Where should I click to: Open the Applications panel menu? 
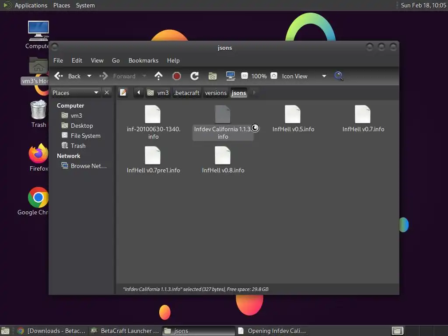[x=31, y=5]
